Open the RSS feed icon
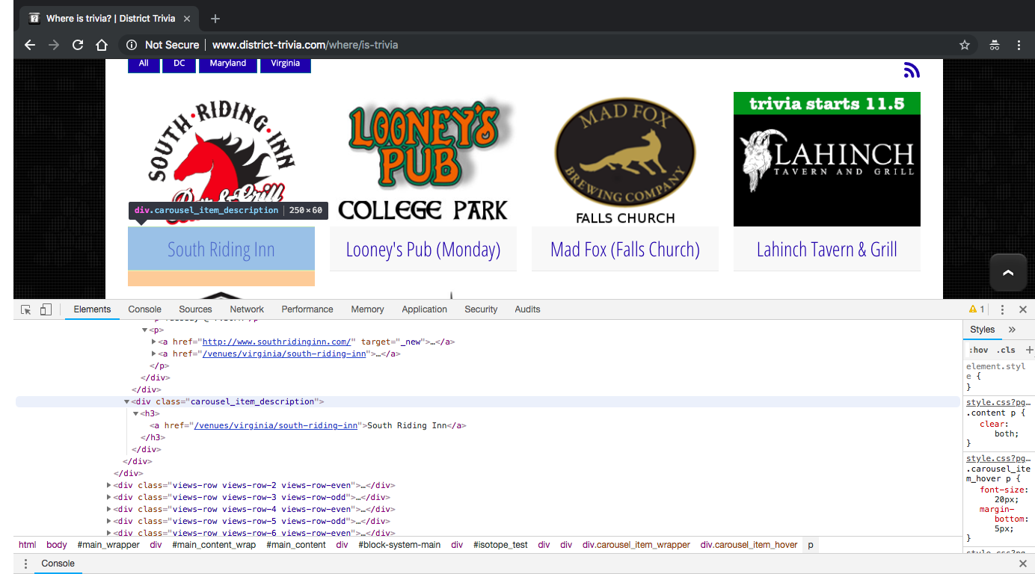This screenshot has width=1035, height=574. tap(912, 70)
